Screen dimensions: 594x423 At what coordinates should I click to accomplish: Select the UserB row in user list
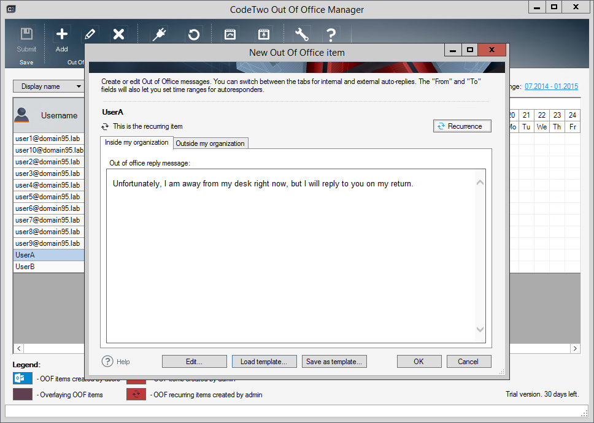click(x=49, y=267)
